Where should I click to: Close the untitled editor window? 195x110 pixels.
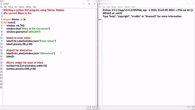click(x=95, y=4)
